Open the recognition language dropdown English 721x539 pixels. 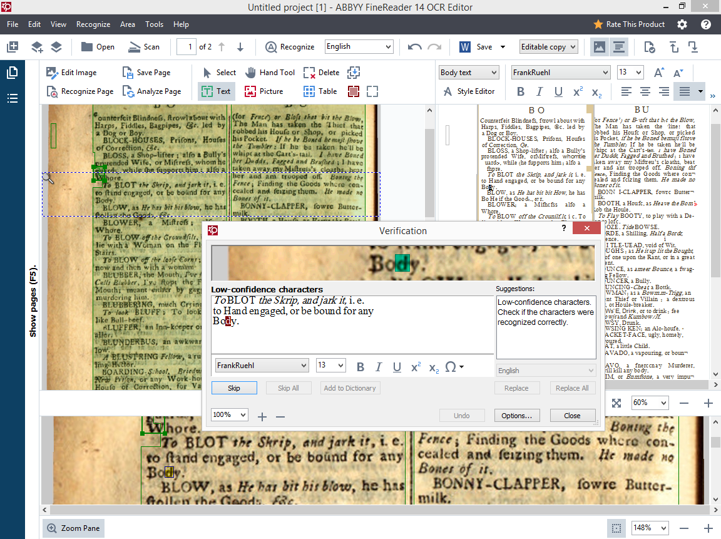click(x=359, y=46)
